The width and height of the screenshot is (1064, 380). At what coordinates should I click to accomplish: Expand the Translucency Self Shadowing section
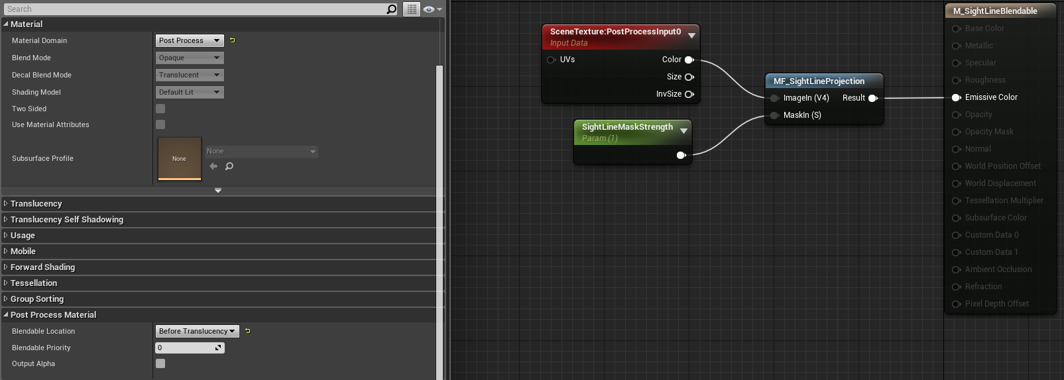6,219
